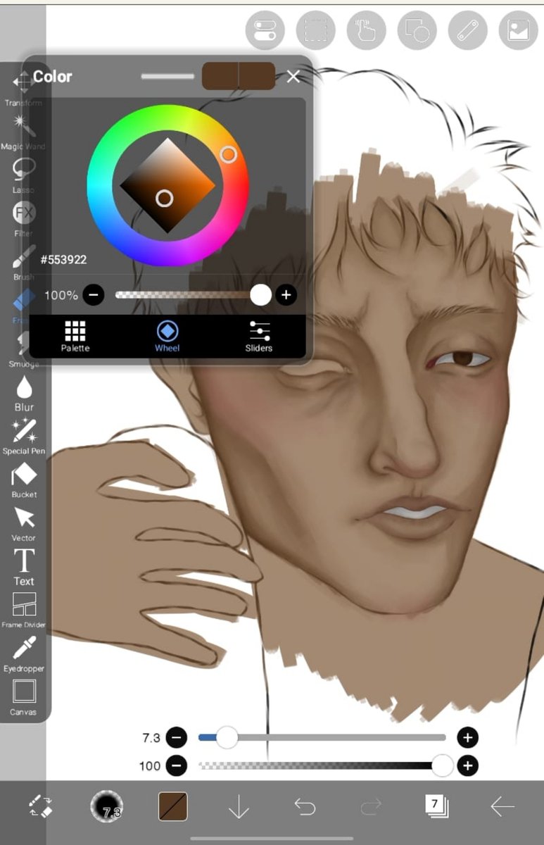
Task: Click the hex code #553922
Action: tap(63, 259)
